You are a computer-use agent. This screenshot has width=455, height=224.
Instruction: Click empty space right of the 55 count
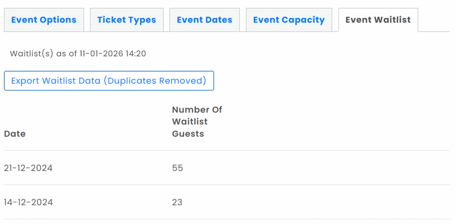pos(311,168)
